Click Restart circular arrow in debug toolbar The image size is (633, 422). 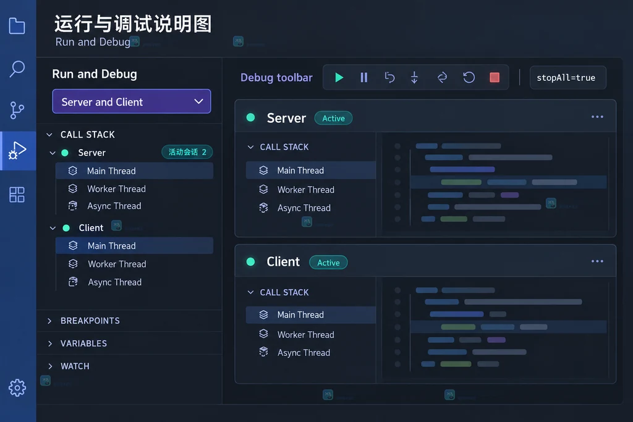(469, 77)
